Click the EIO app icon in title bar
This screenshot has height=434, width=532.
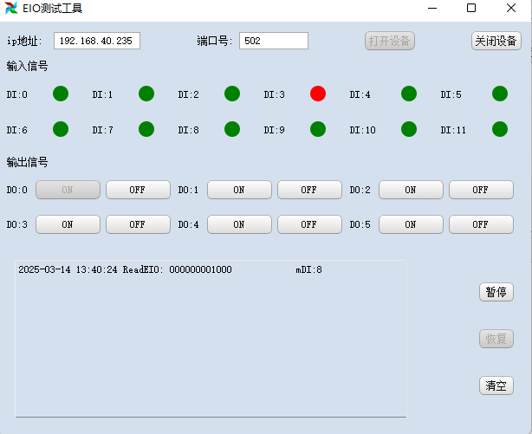click(x=11, y=8)
